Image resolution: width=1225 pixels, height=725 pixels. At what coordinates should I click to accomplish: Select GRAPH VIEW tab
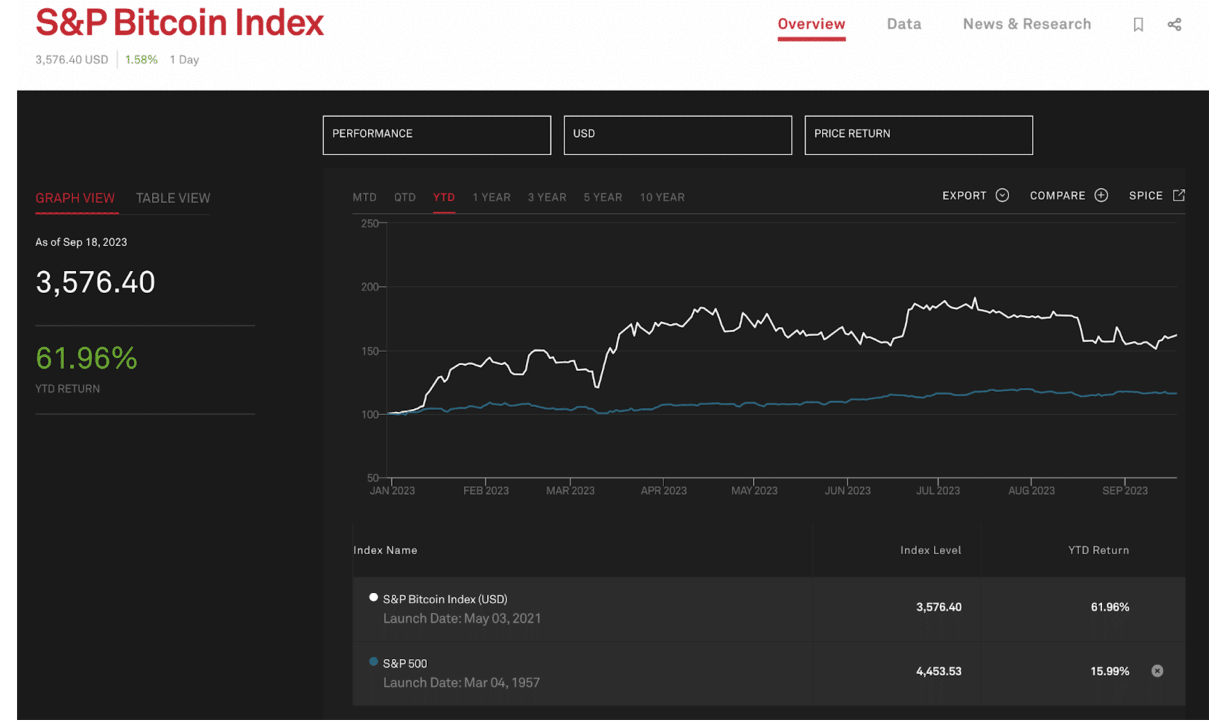[x=75, y=198]
